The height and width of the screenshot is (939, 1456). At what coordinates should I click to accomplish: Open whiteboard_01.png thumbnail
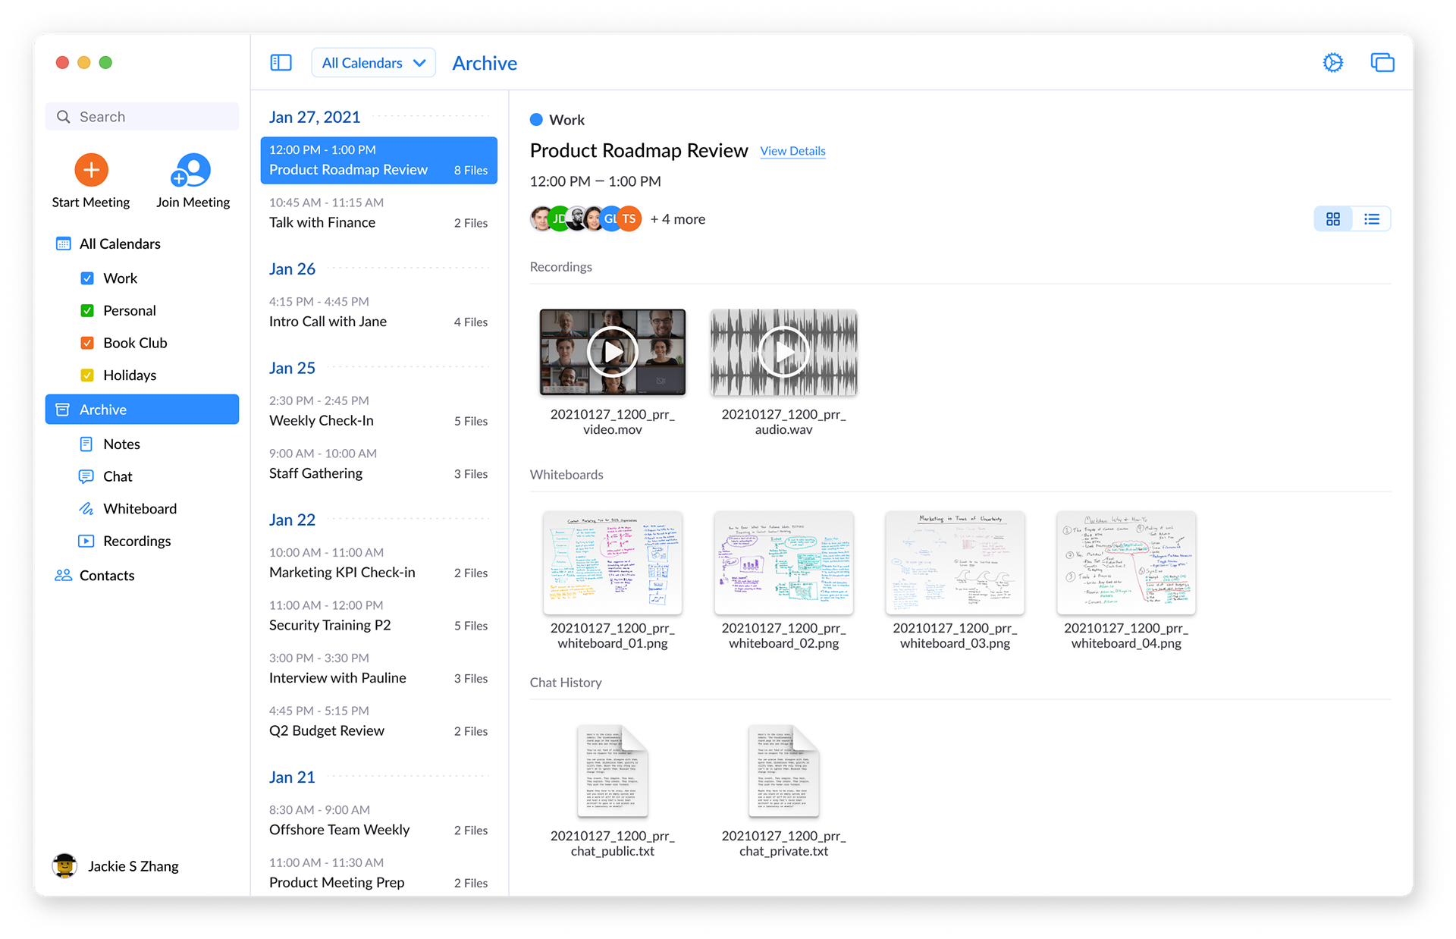pos(613,562)
